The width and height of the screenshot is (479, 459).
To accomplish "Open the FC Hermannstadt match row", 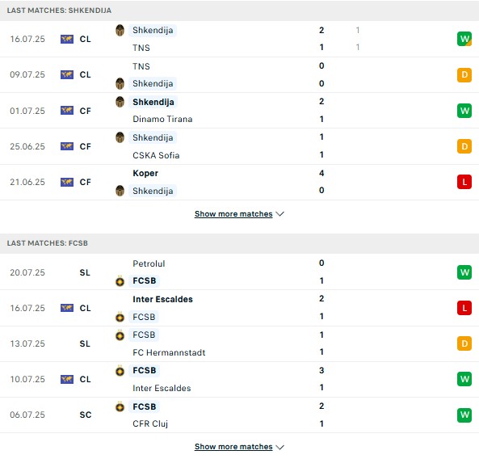I will tap(239, 343).
